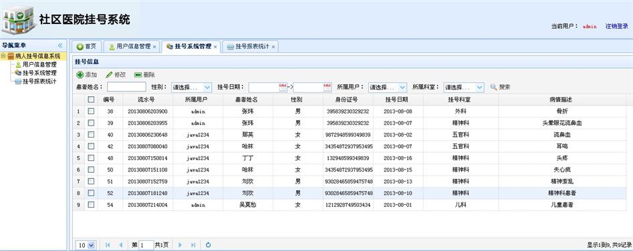This screenshot has width=633, height=251.
Task: Click the Delete (删除) toolbar icon
Action: (138, 75)
